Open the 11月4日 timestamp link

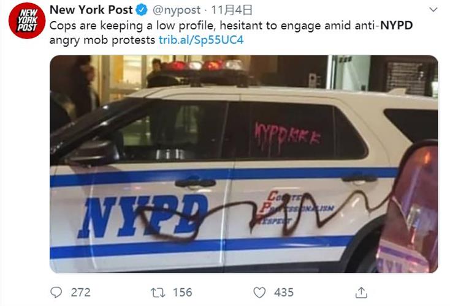pos(232,10)
